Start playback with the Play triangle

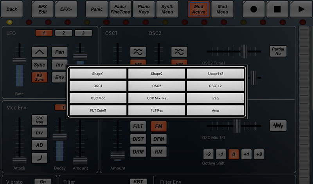pyautogui.click(x=301, y=9)
